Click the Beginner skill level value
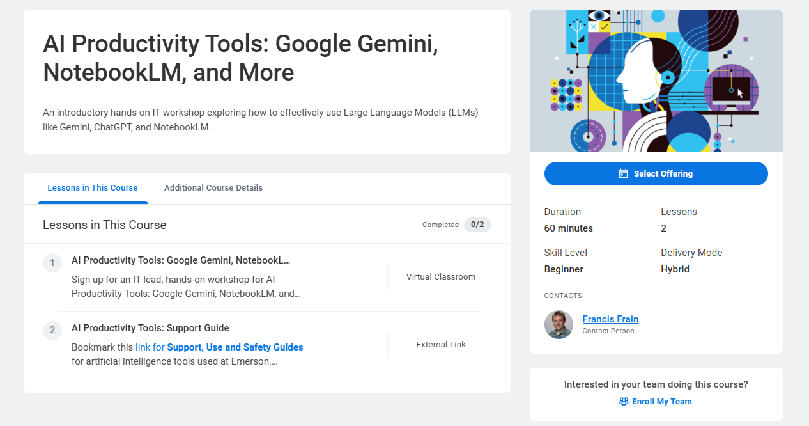Screen dimensions: 809x426 click(x=564, y=269)
